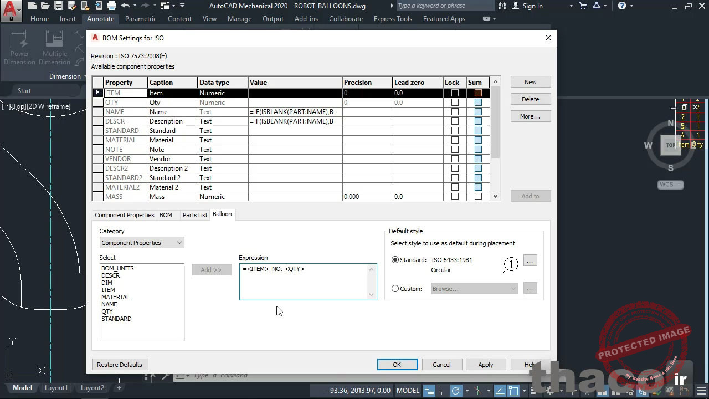709x399 pixels.
Task: Toggle Ortho Mode in the status bar
Action: click(443, 390)
